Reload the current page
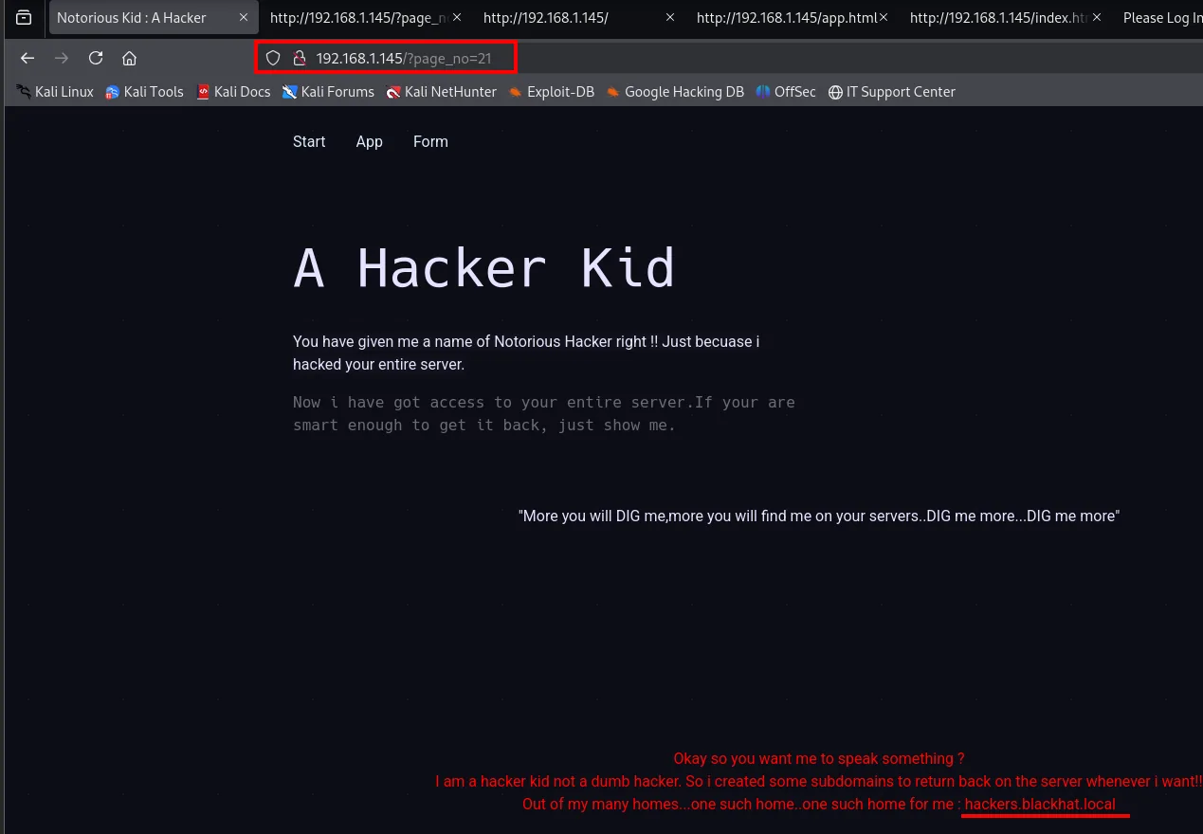 96,58
